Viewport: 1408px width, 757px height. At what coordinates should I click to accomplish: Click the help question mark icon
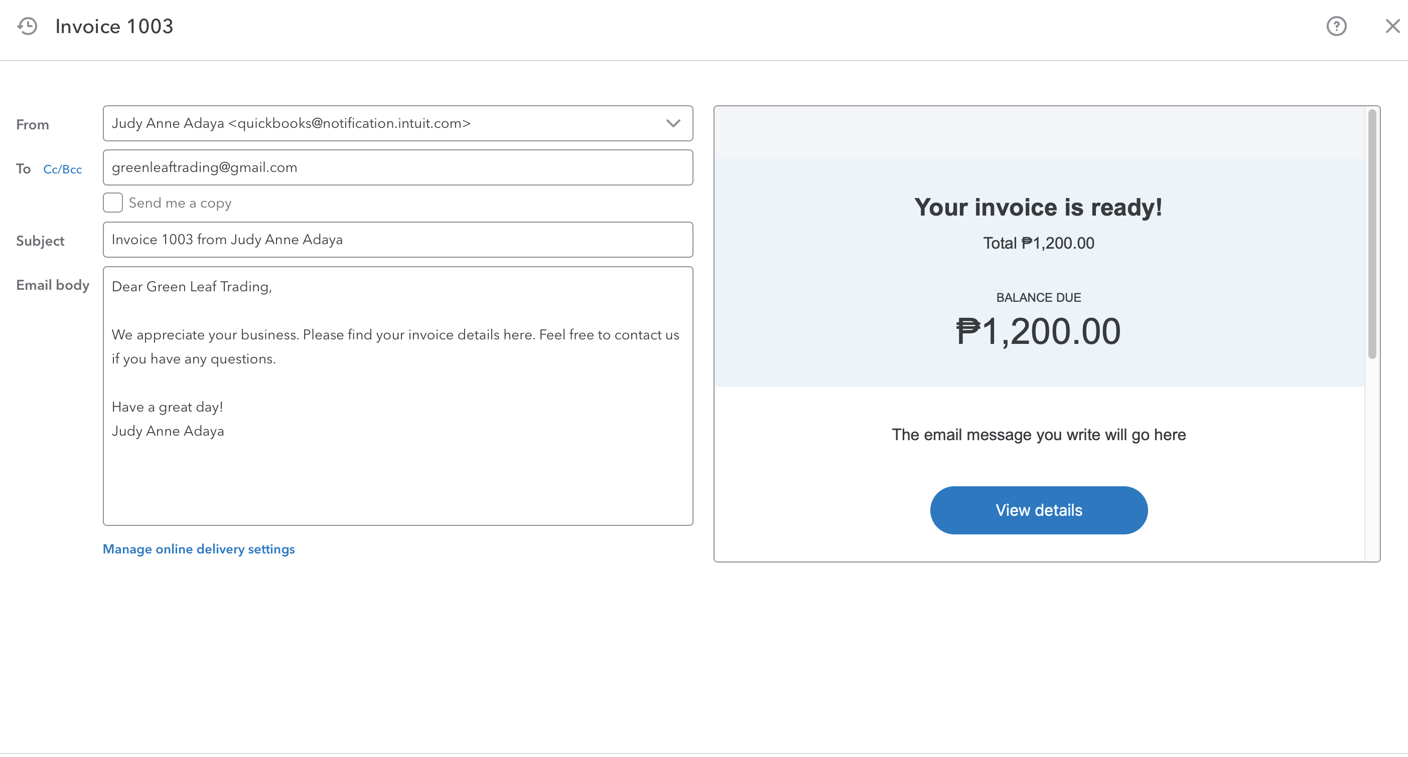(1336, 26)
